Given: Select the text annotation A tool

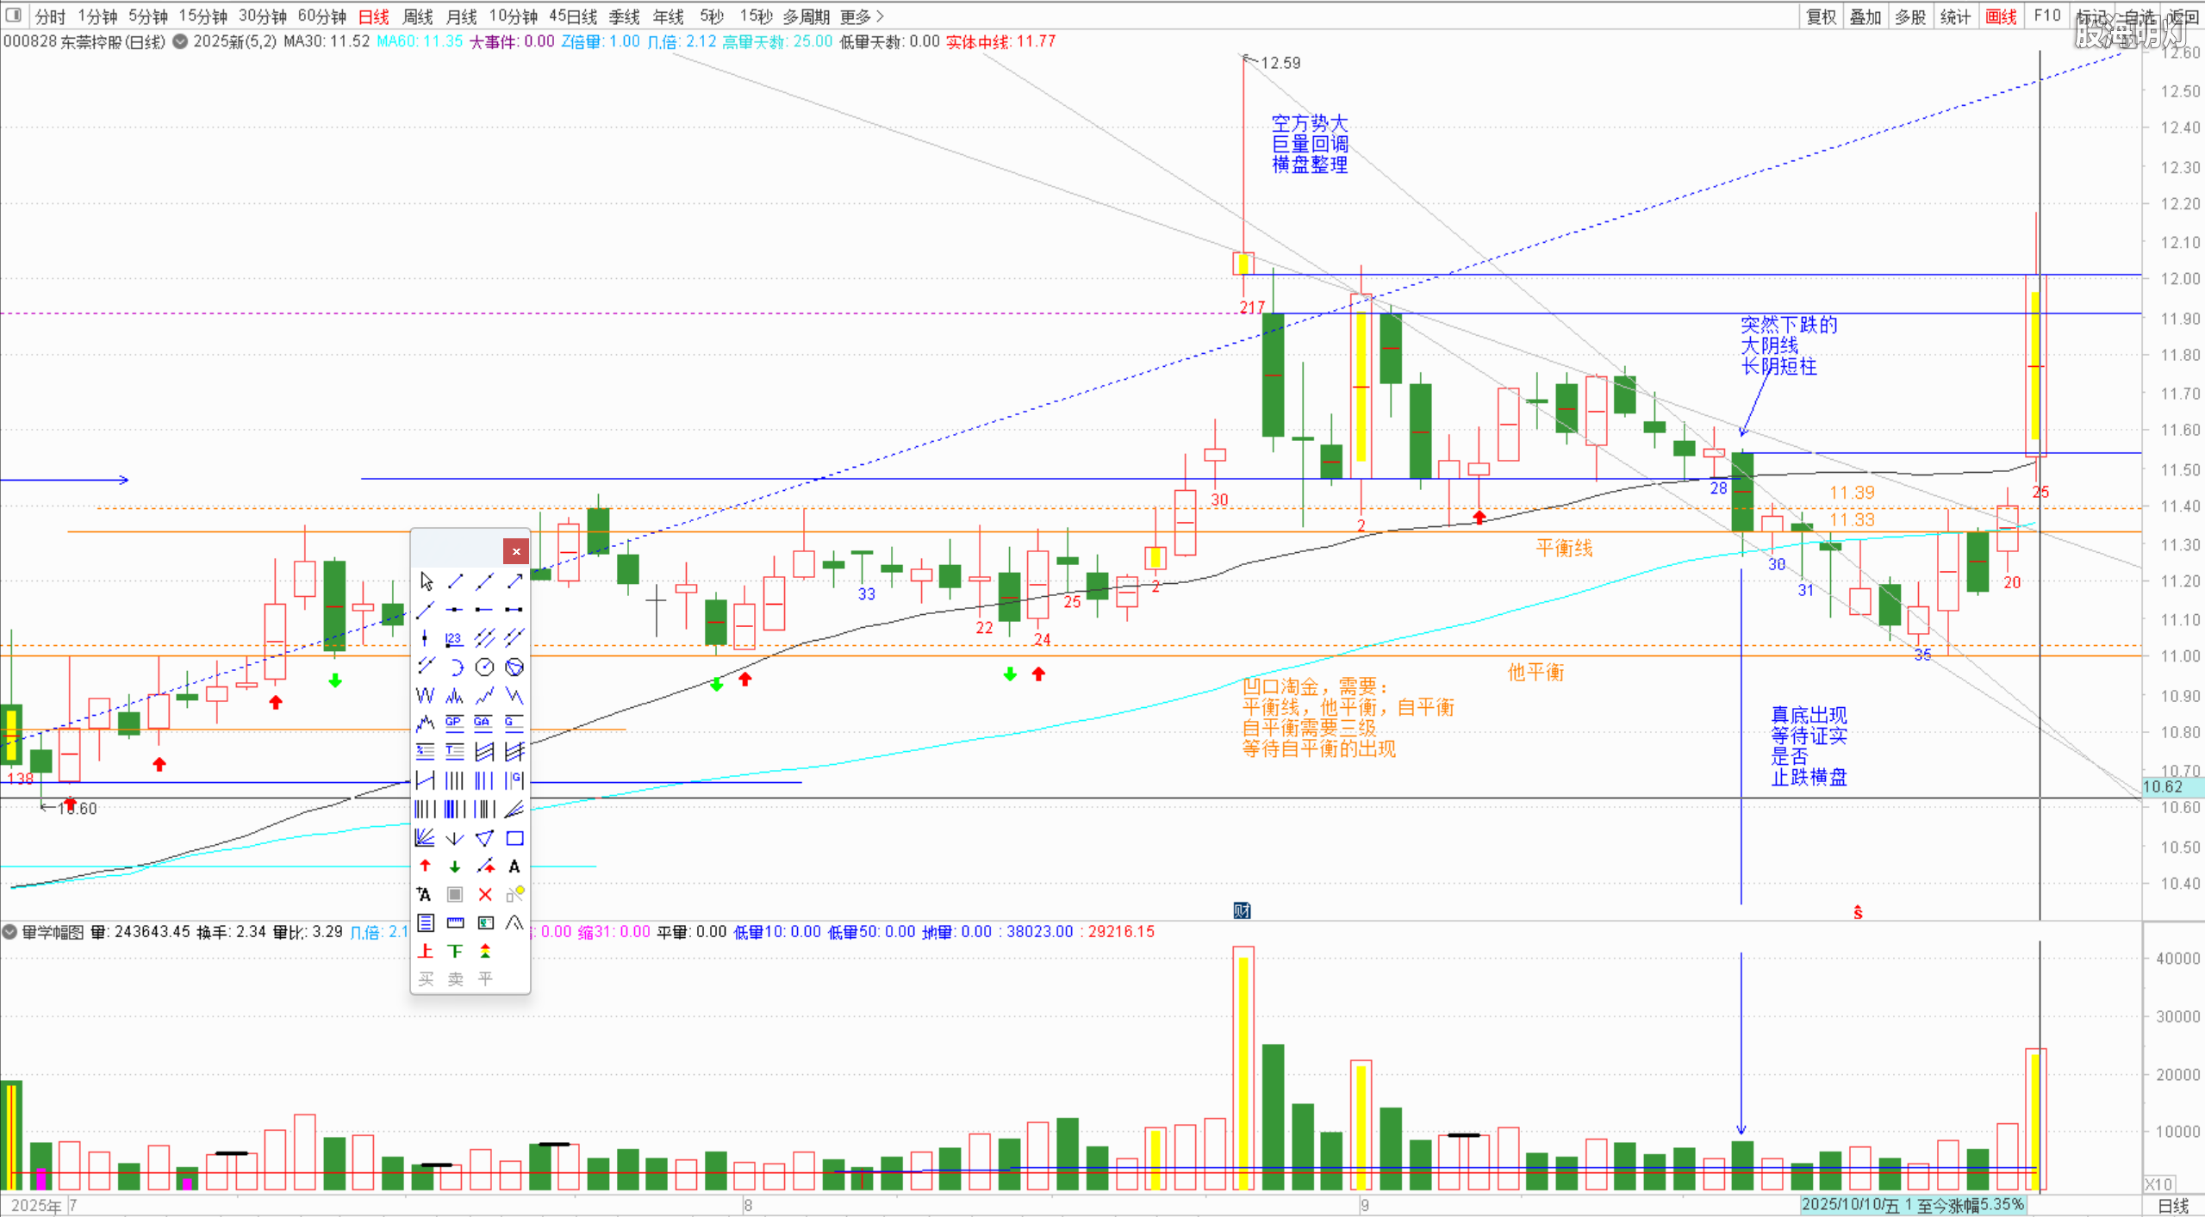Looking at the screenshot, I should (514, 866).
